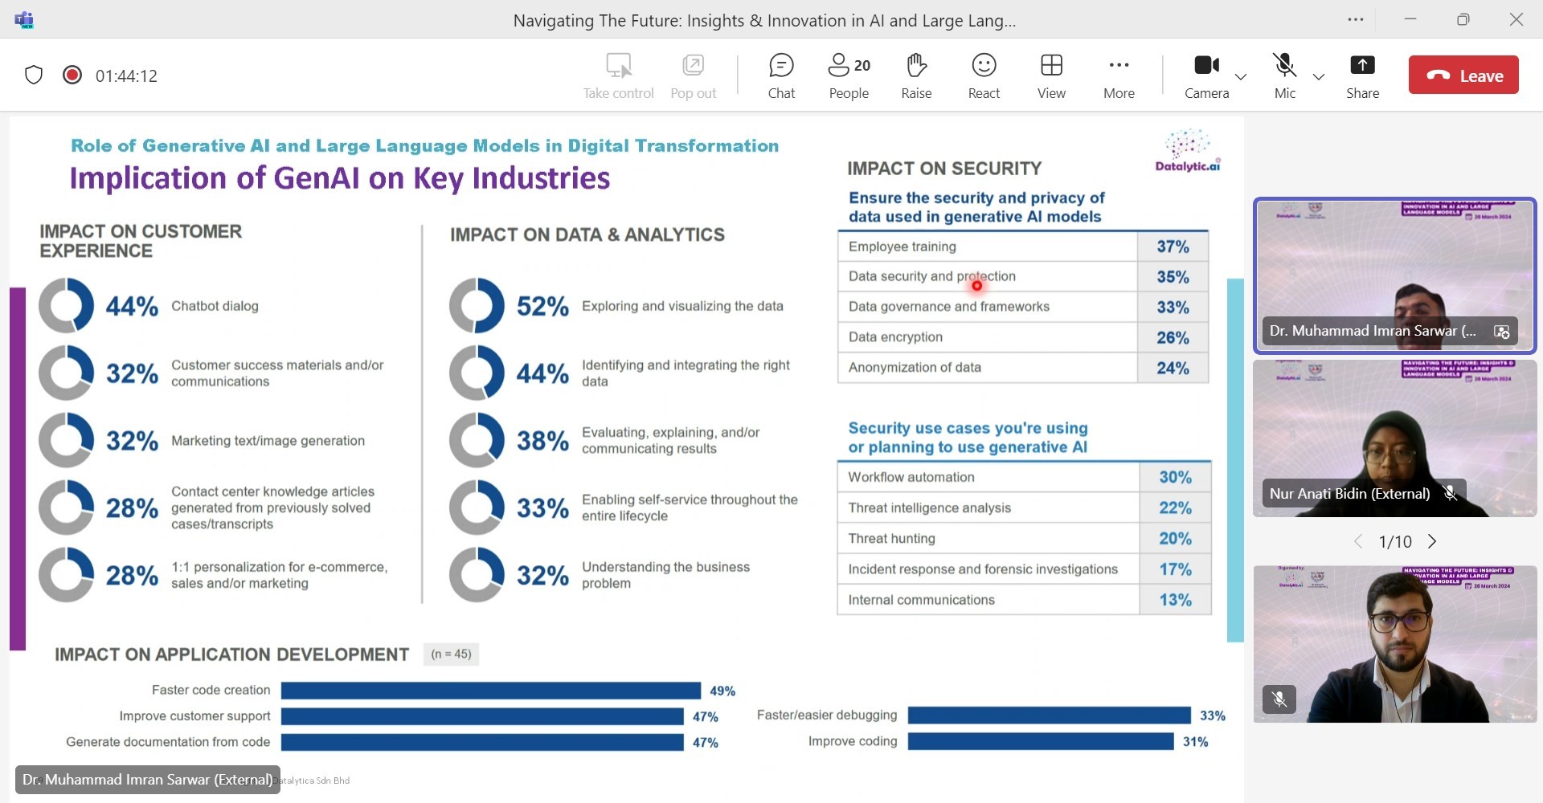The image size is (1543, 803).
Task: Toggle the Camera on
Action: pyautogui.click(x=1206, y=76)
